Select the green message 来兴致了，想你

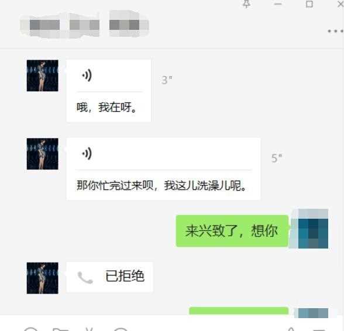(232, 231)
